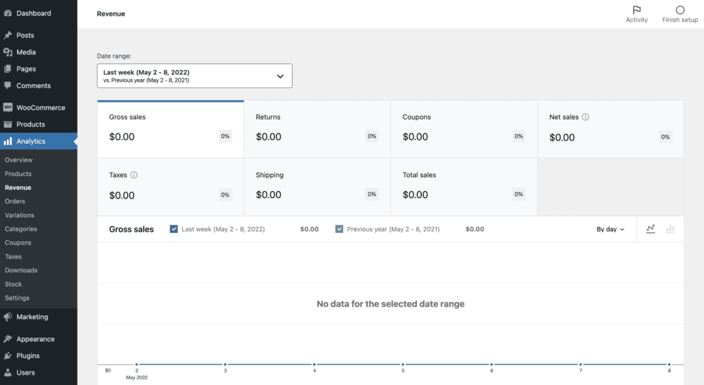The width and height of the screenshot is (704, 385).
Task: Click the Posts menu label
Action: pyautogui.click(x=25, y=35)
